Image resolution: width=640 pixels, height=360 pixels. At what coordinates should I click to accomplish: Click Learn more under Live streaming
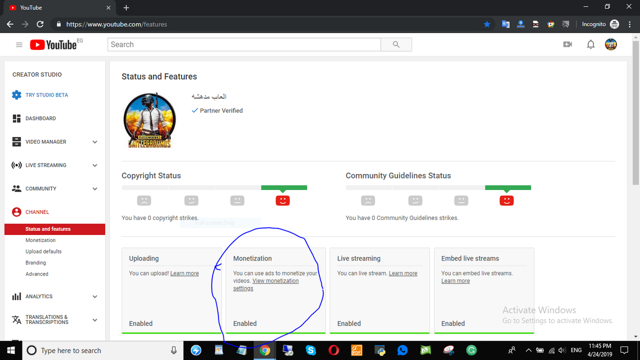403,273
